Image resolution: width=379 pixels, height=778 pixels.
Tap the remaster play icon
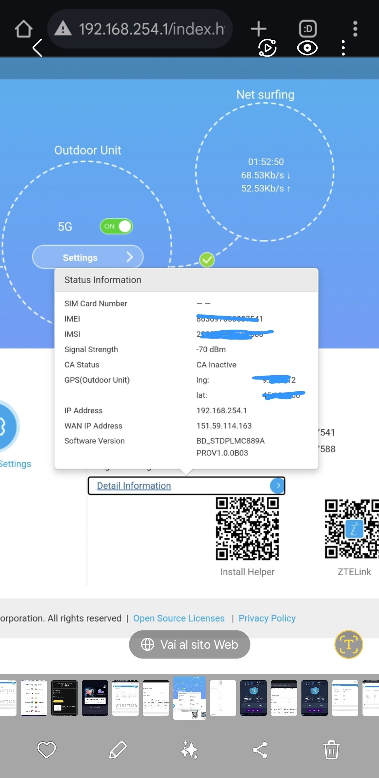pyautogui.click(x=267, y=48)
